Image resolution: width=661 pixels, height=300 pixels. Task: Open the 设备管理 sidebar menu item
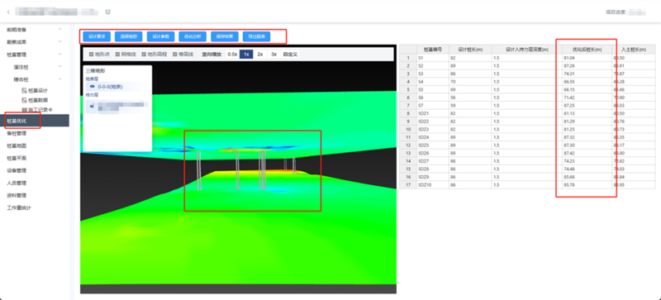click(x=35, y=170)
